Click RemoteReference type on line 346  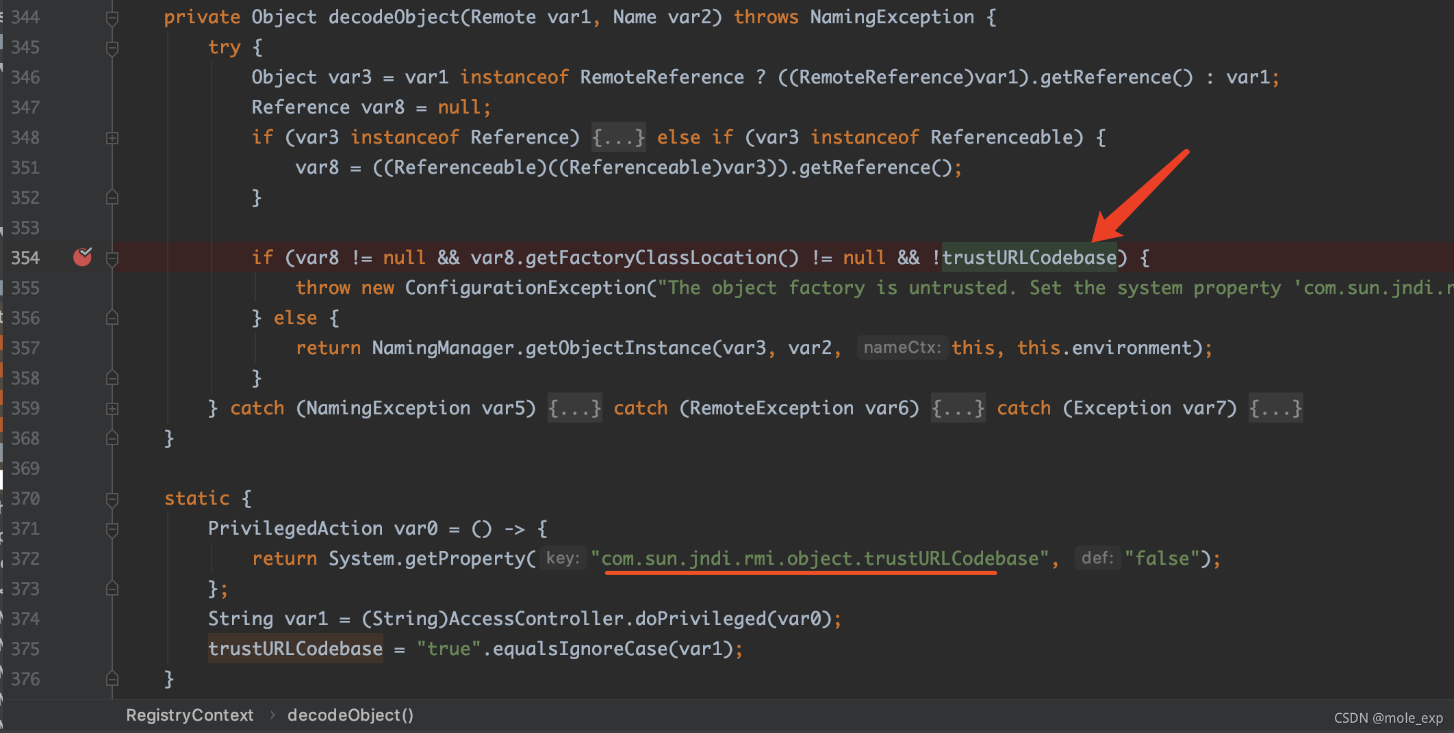pos(662,77)
